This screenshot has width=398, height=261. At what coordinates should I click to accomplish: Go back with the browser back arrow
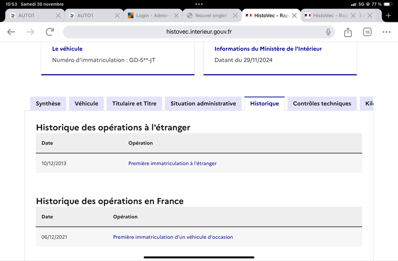pos(11,32)
